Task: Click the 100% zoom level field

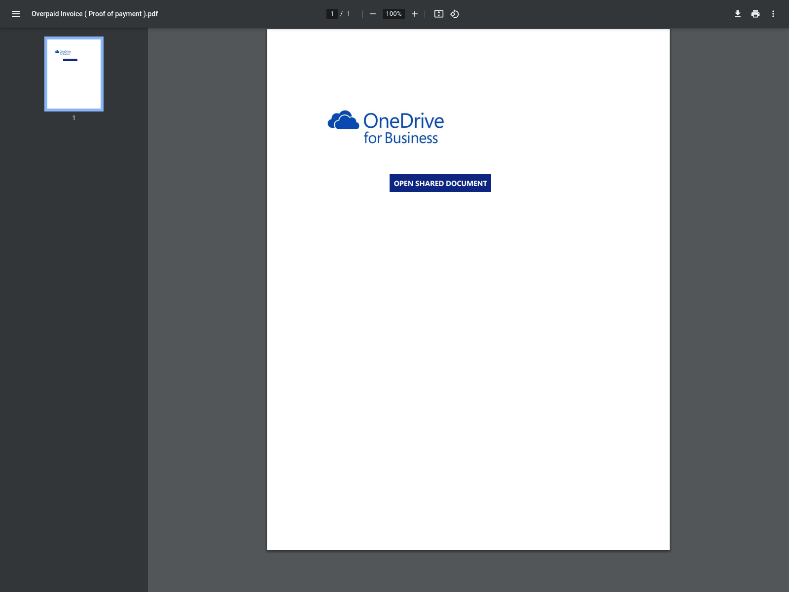Action: tap(394, 14)
